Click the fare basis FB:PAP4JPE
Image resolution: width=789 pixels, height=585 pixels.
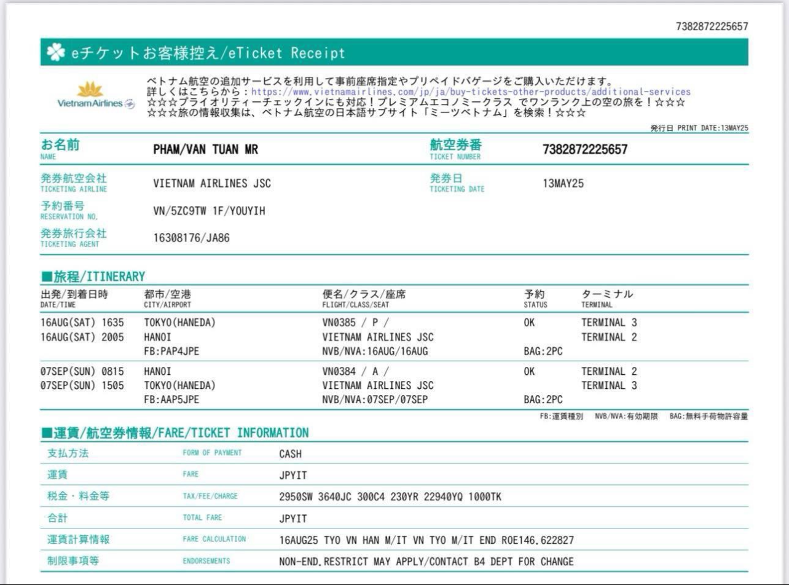(x=171, y=351)
